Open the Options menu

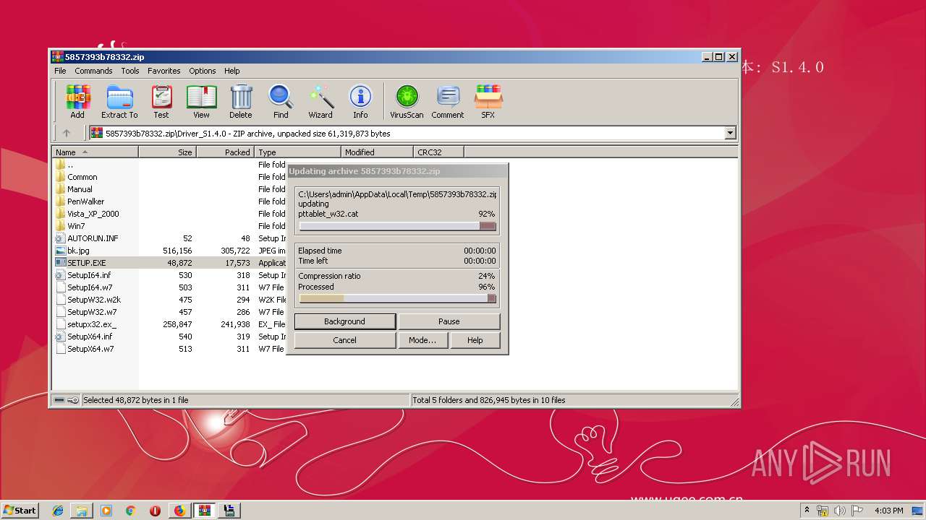pos(203,71)
